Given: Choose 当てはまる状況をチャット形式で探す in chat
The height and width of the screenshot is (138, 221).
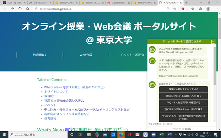Looking at the screenshot, I should tap(183, 110).
